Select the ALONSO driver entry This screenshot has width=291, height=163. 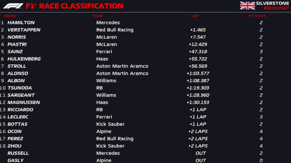[18, 73]
